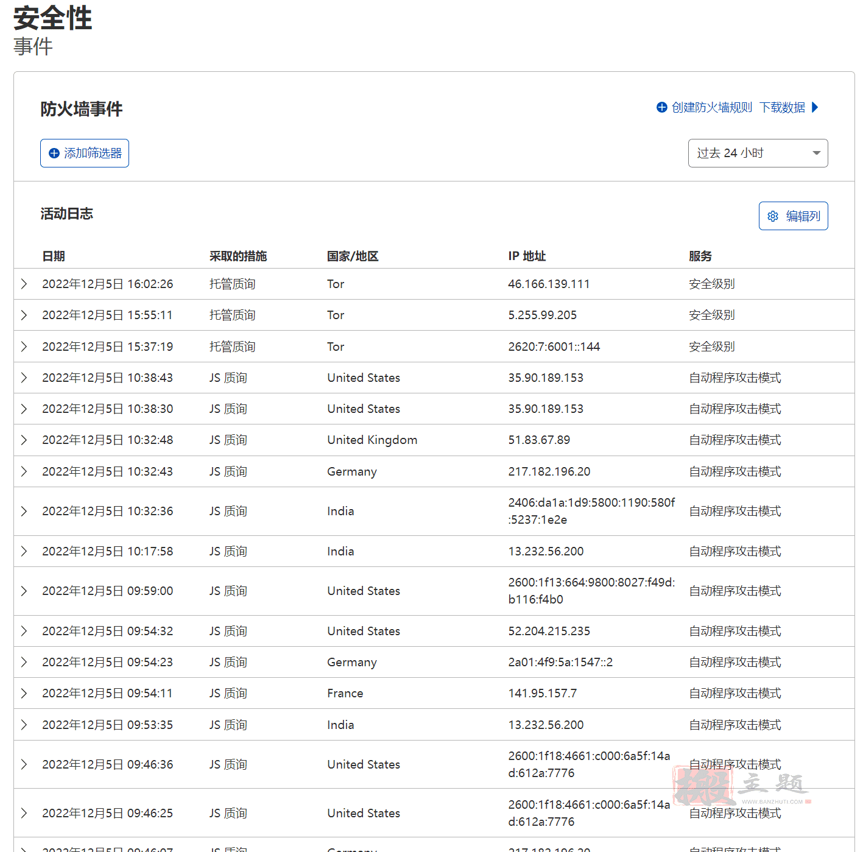Click the 防火墙事件 heading
Viewport: 863px width, 852px height.
pos(82,109)
